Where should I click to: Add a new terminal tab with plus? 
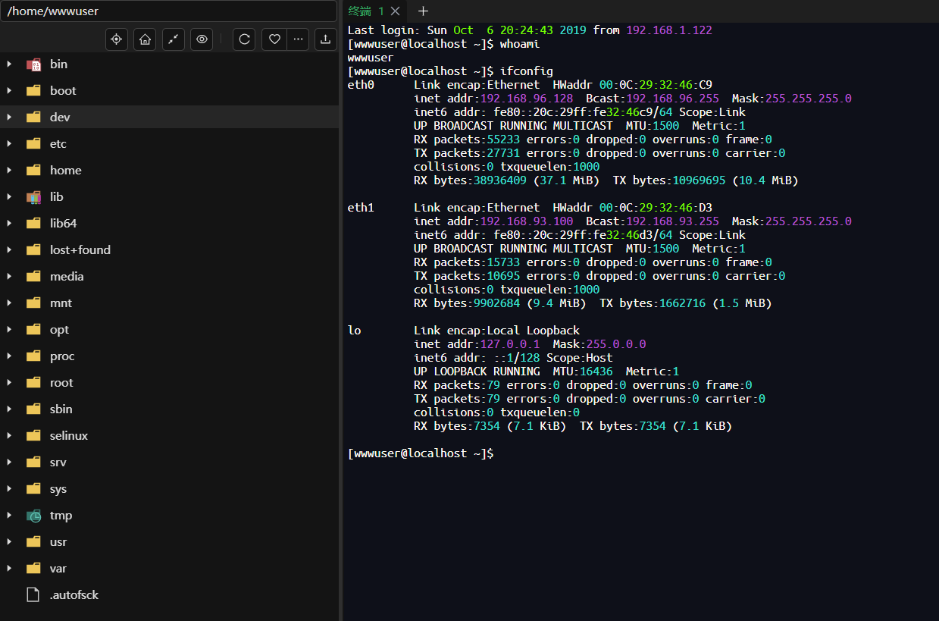coord(423,11)
